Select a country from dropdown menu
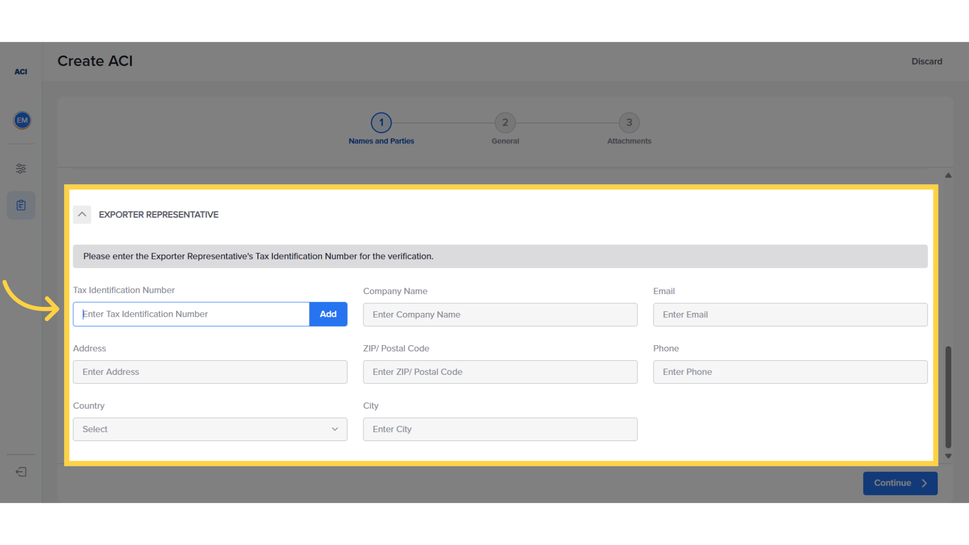Viewport: 969px width, 545px height. [209, 429]
